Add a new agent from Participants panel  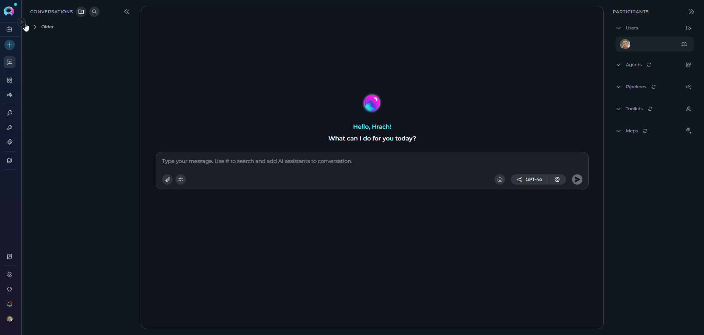[688, 65]
